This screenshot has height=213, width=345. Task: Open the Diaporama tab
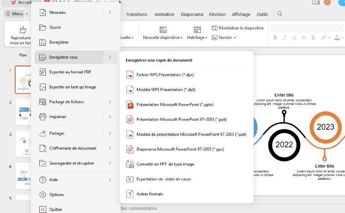[192, 14]
